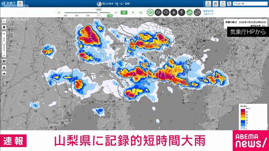This screenshot has width=269, height=151.
Task: Open the help question mark icon
Action: click(x=223, y=3)
